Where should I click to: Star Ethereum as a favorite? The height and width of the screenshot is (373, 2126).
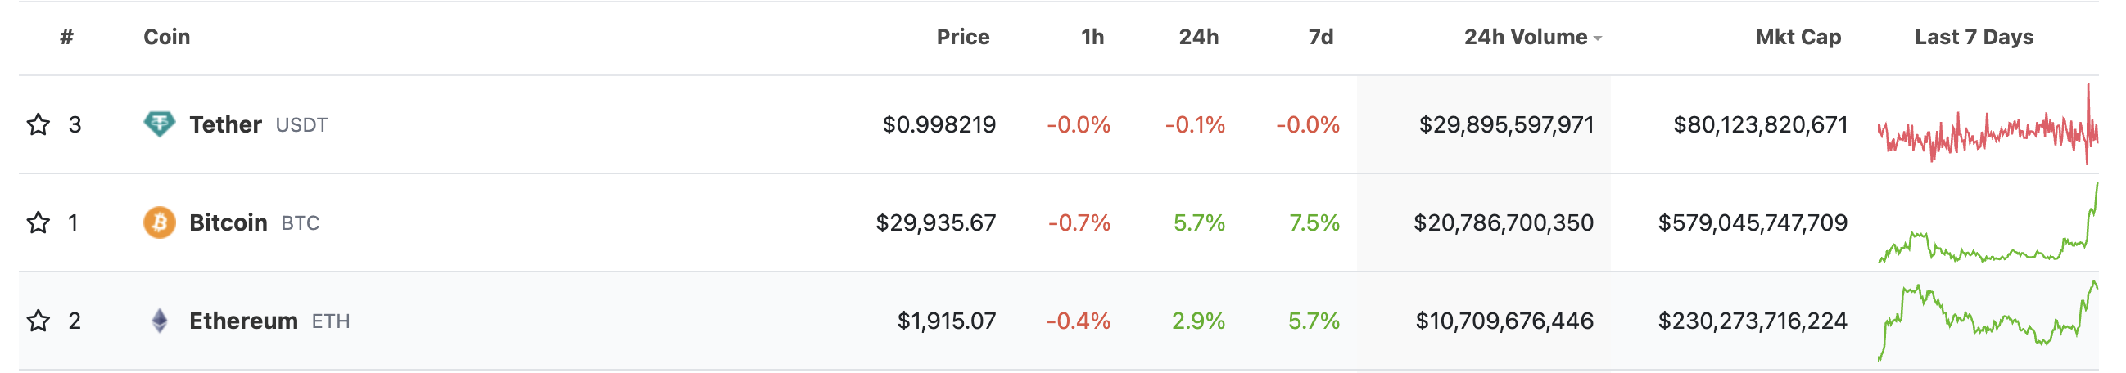coord(38,320)
